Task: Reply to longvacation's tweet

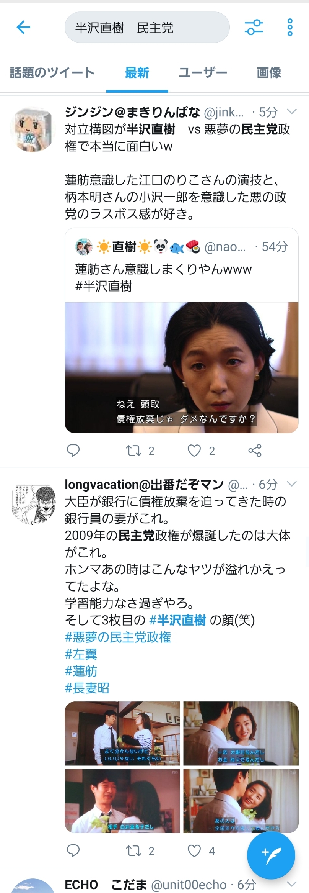Action: [x=73, y=851]
